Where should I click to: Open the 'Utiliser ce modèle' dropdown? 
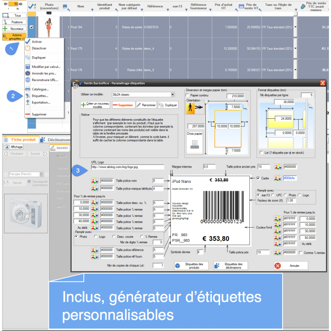coord(173,94)
